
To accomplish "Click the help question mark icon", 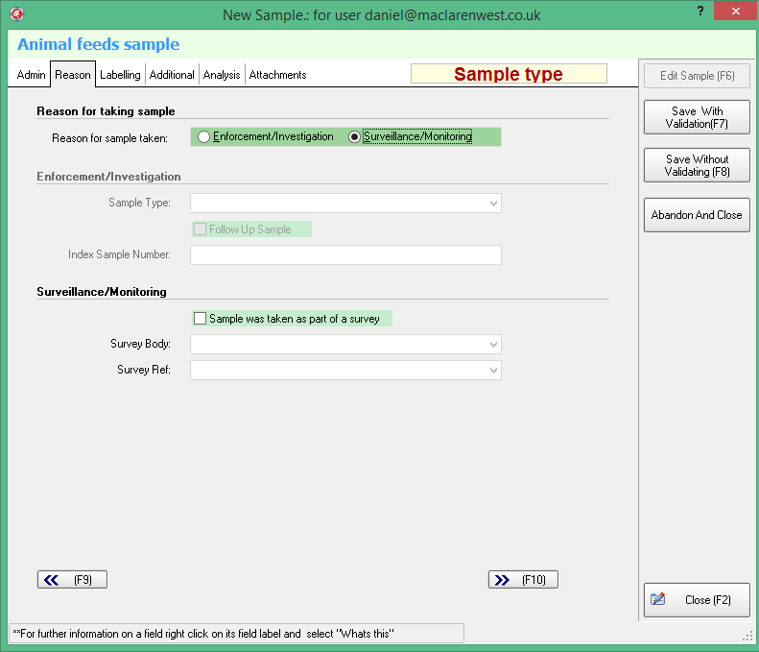I will tap(700, 12).
